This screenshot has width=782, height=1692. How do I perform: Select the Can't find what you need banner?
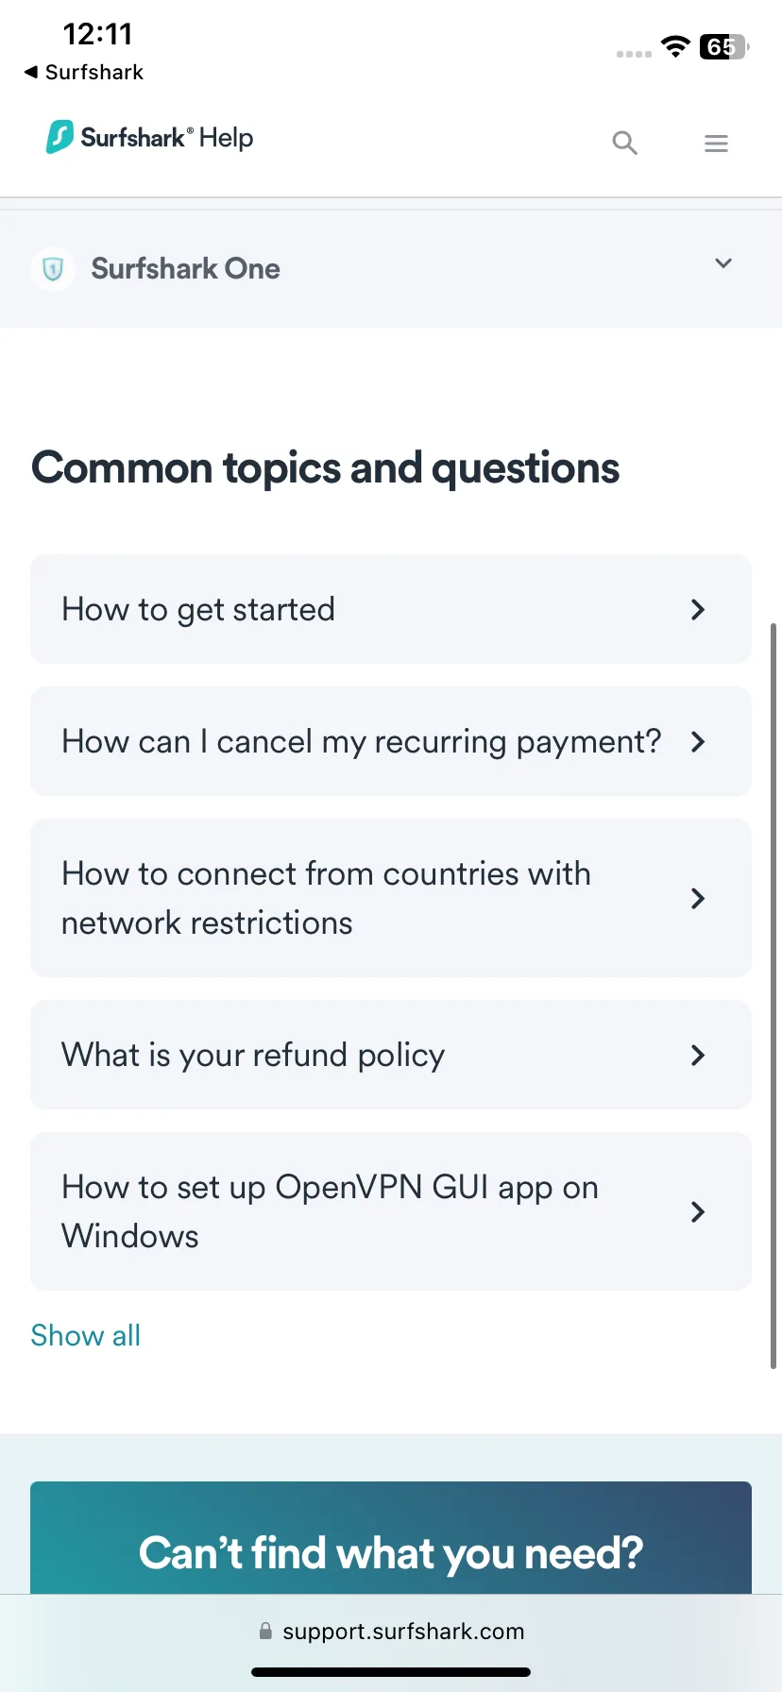click(391, 1538)
